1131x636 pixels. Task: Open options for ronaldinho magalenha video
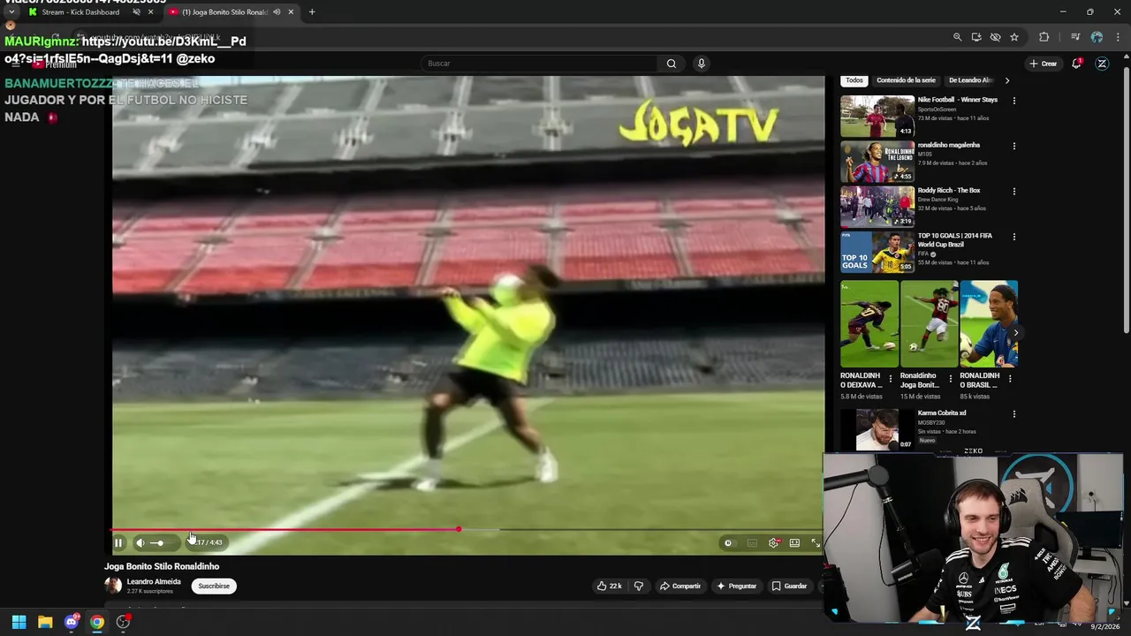(x=1014, y=146)
